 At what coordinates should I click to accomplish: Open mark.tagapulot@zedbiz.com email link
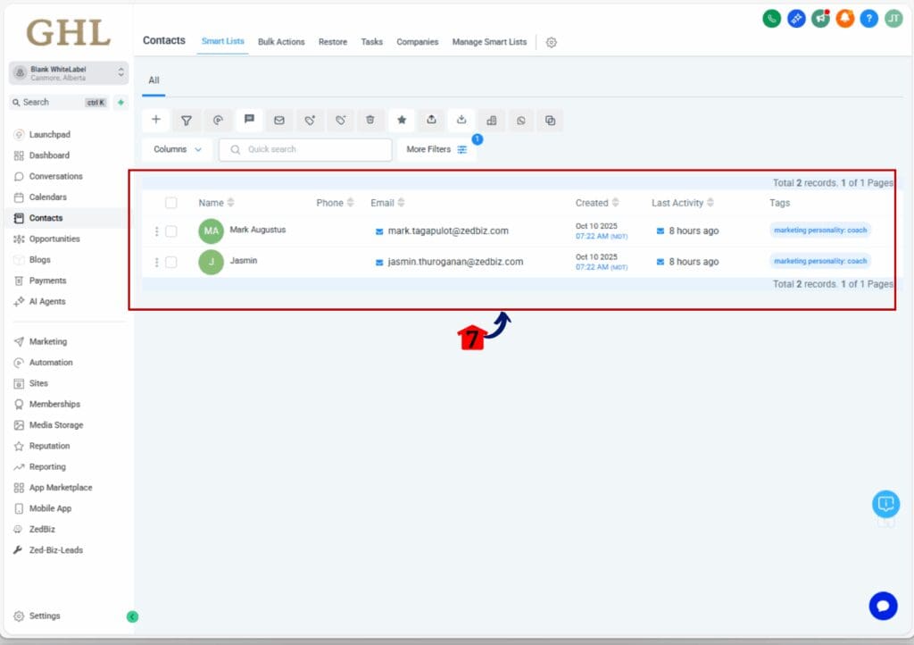447,231
